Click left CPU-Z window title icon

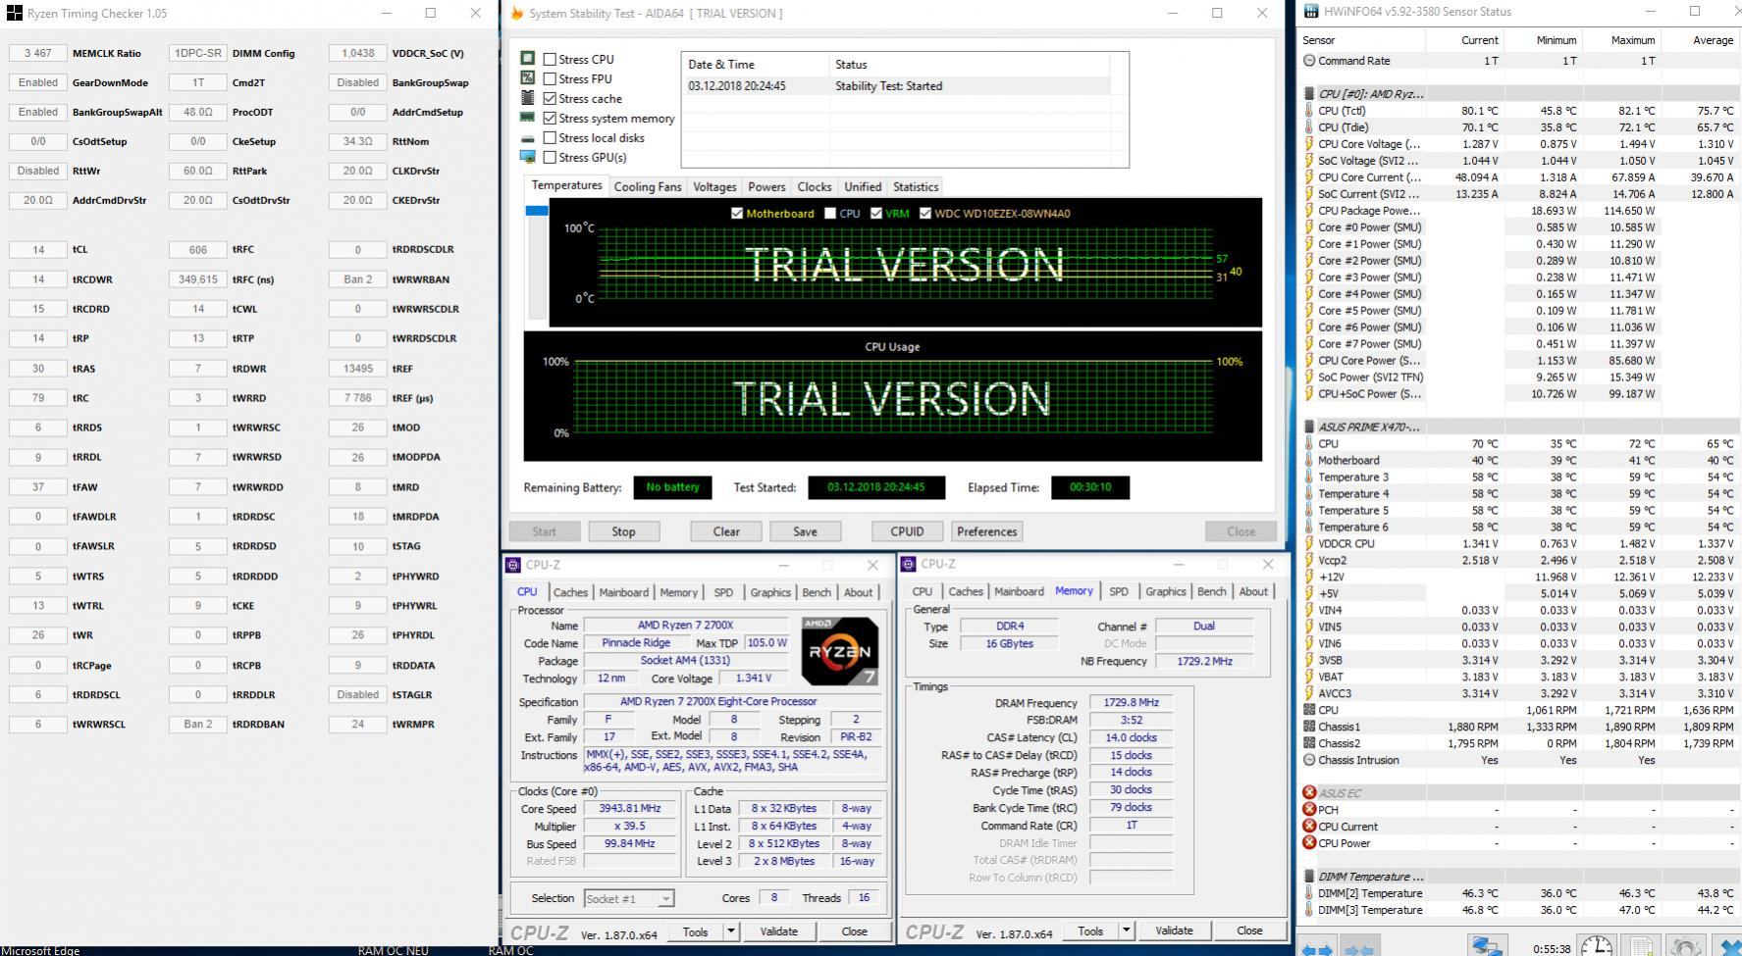pyautogui.click(x=513, y=565)
